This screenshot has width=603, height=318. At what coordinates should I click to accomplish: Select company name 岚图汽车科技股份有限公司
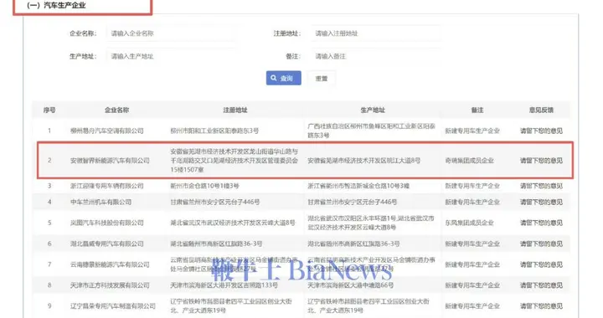[x=106, y=223]
